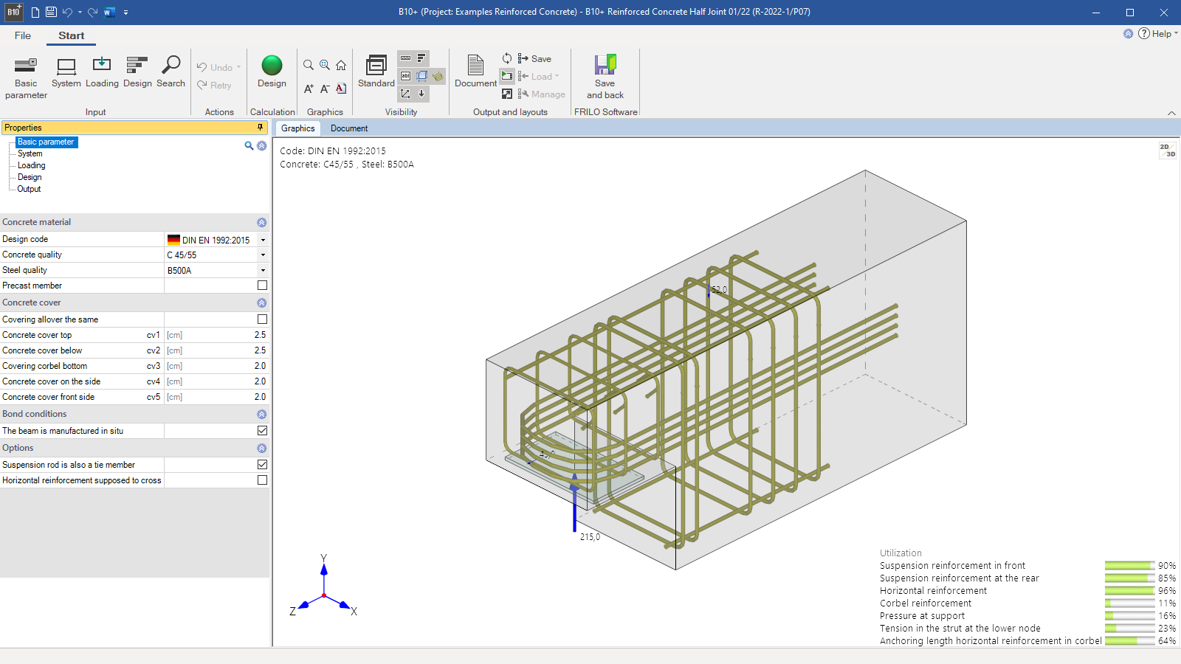Enable the Precast member checkbox
1181x664 pixels.
[262, 286]
